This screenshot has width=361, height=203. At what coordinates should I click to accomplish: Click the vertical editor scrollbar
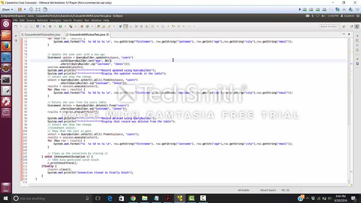(349, 111)
